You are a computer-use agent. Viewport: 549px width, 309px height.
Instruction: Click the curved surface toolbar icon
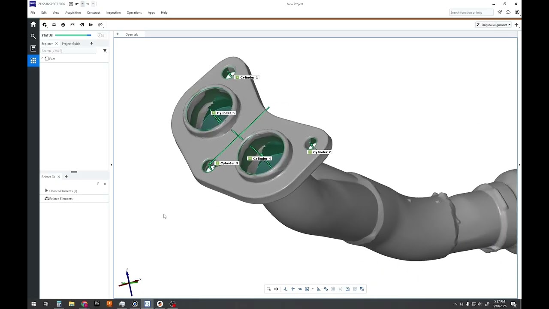tap(54, 25)
